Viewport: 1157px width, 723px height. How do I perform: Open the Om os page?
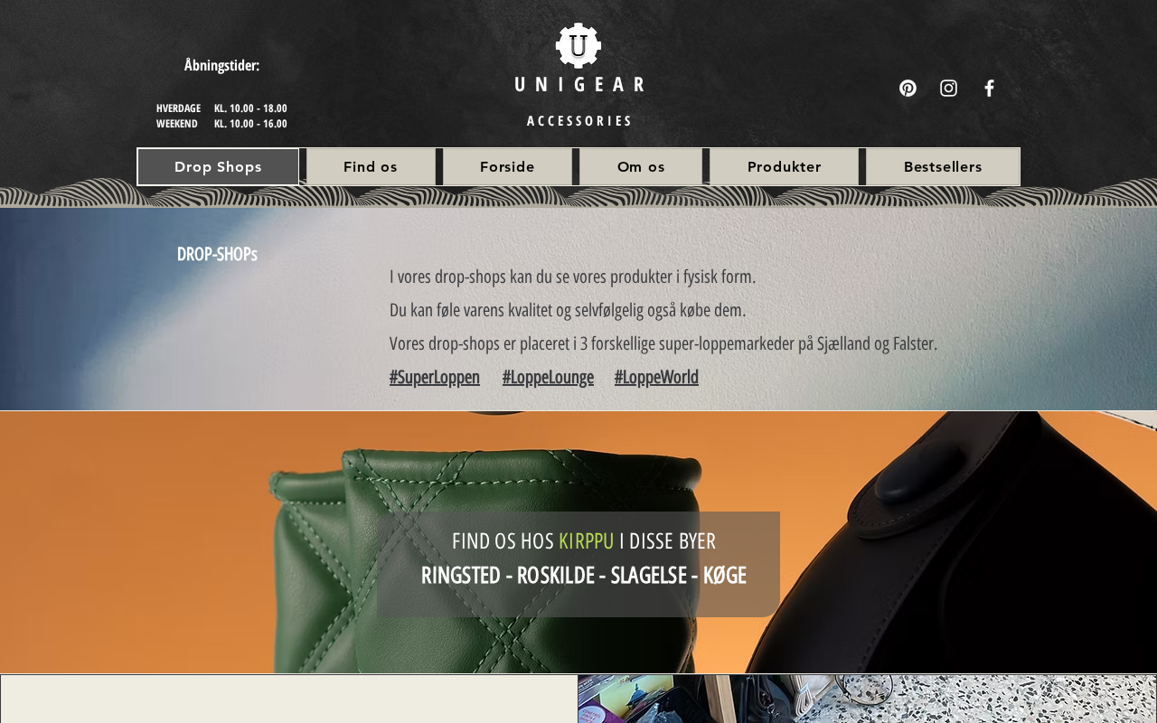pyautogui.click(x=641, y=166)
